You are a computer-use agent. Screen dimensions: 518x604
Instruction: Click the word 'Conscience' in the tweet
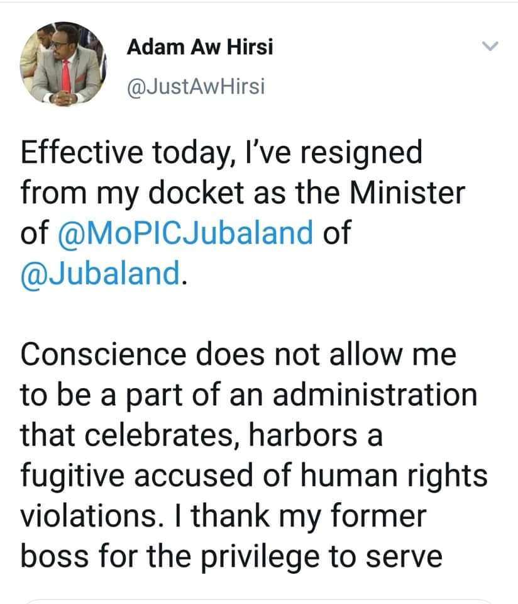(103, 354)
